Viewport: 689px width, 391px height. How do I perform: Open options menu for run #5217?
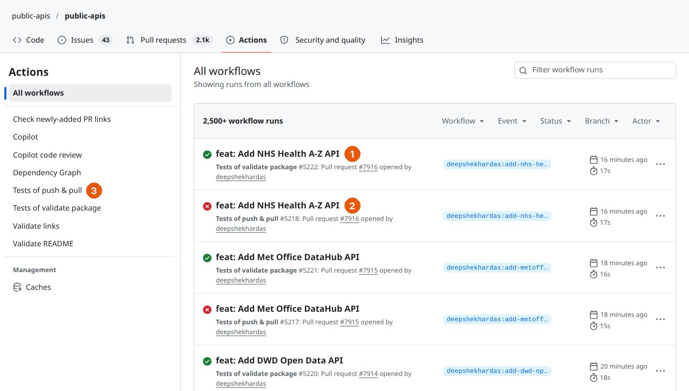click(660, 319)
